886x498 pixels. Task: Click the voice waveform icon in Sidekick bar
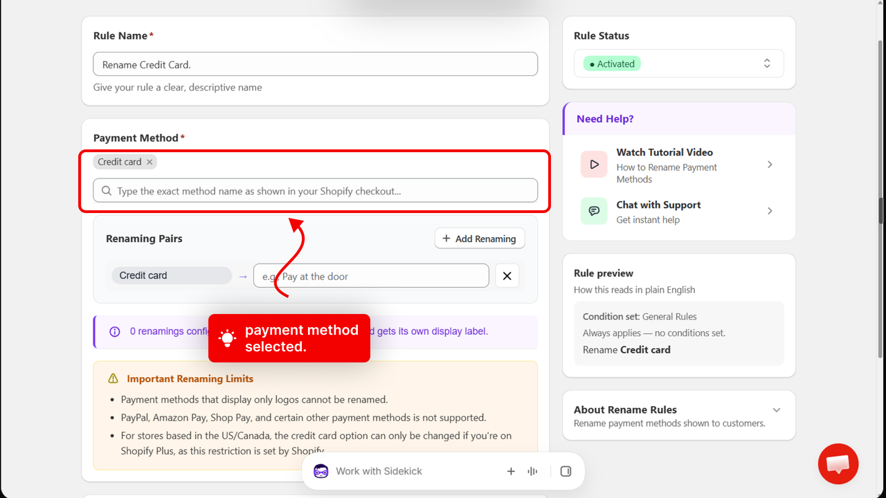tap(532, 471)
